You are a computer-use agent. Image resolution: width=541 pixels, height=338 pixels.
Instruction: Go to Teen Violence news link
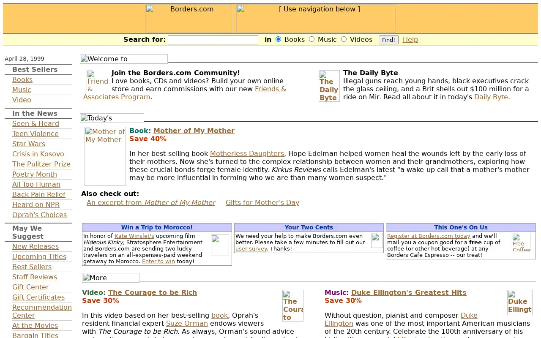tap(36, 134)
